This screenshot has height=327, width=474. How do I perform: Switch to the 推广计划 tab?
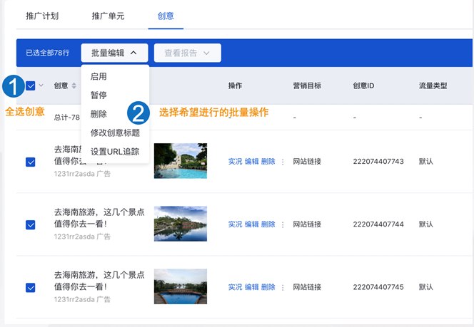[42, 15]
